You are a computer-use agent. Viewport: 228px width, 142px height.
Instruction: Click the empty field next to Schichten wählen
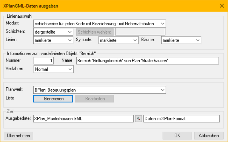click(140, 32)
